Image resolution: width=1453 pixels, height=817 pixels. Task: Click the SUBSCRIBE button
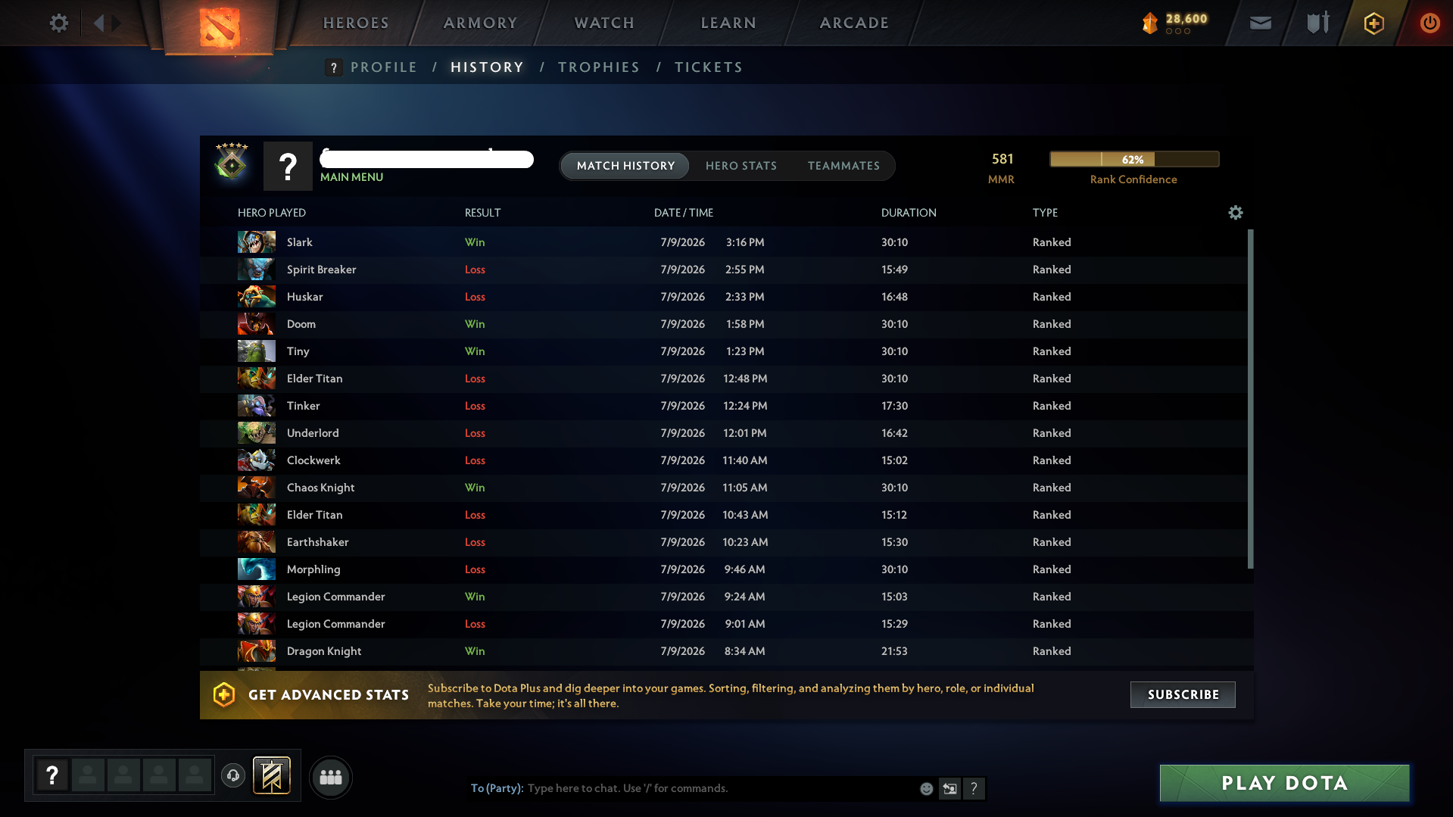point(1183,694)
